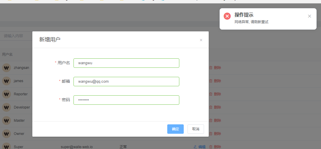This screenshot has height=149, width=321.
Task: Click the message 网络异常, 请刷新重试
Action: 251,22
